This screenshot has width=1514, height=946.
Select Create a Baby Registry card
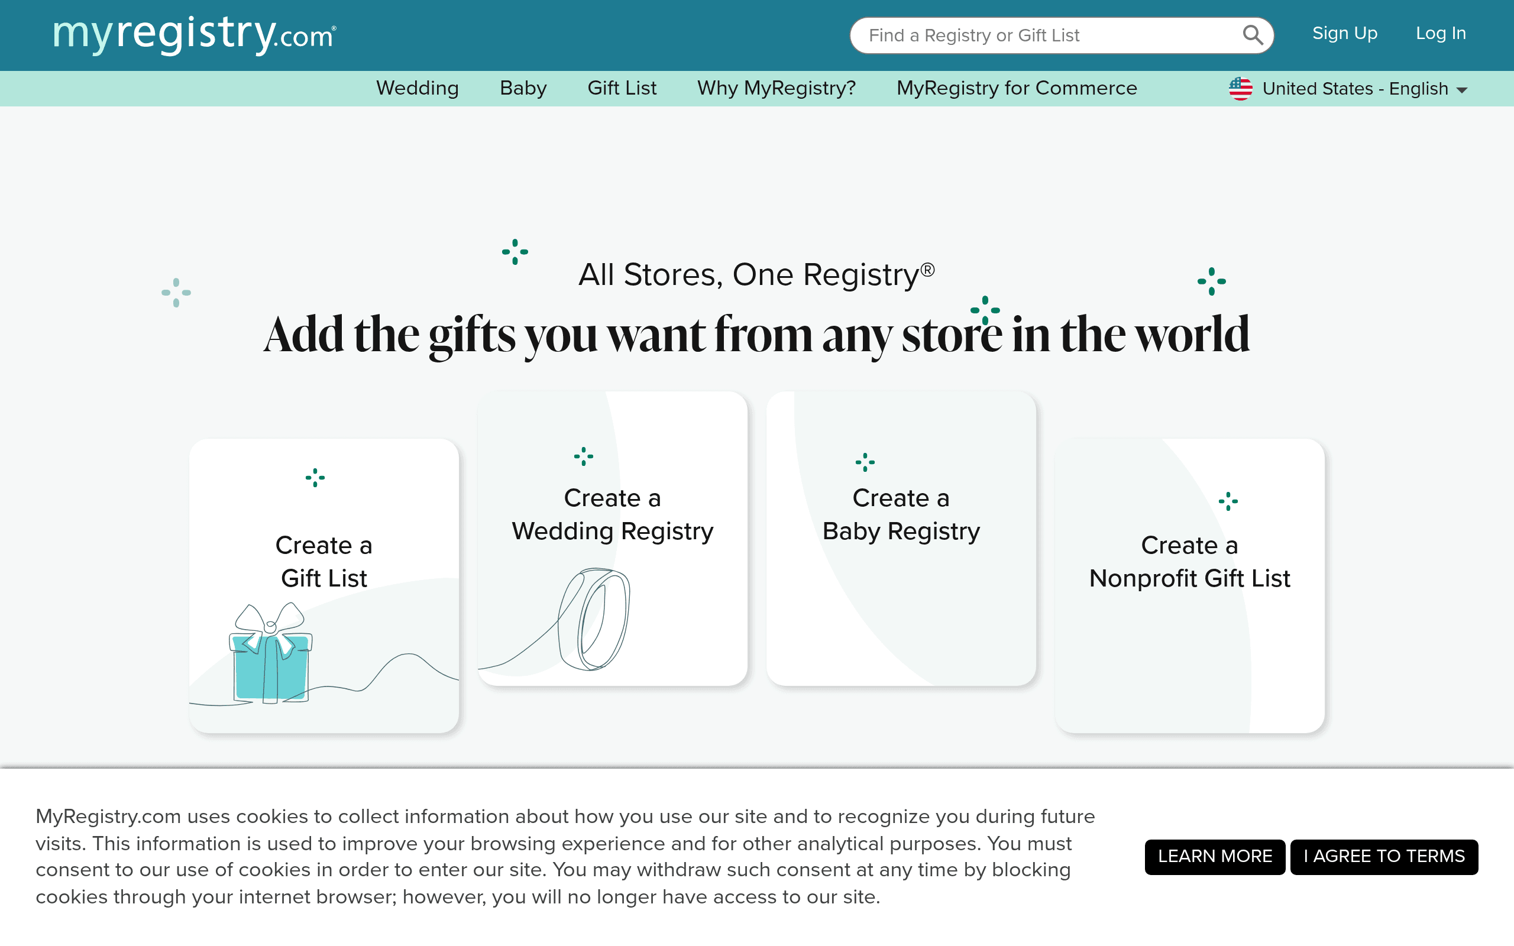click(x=901, y=539)
